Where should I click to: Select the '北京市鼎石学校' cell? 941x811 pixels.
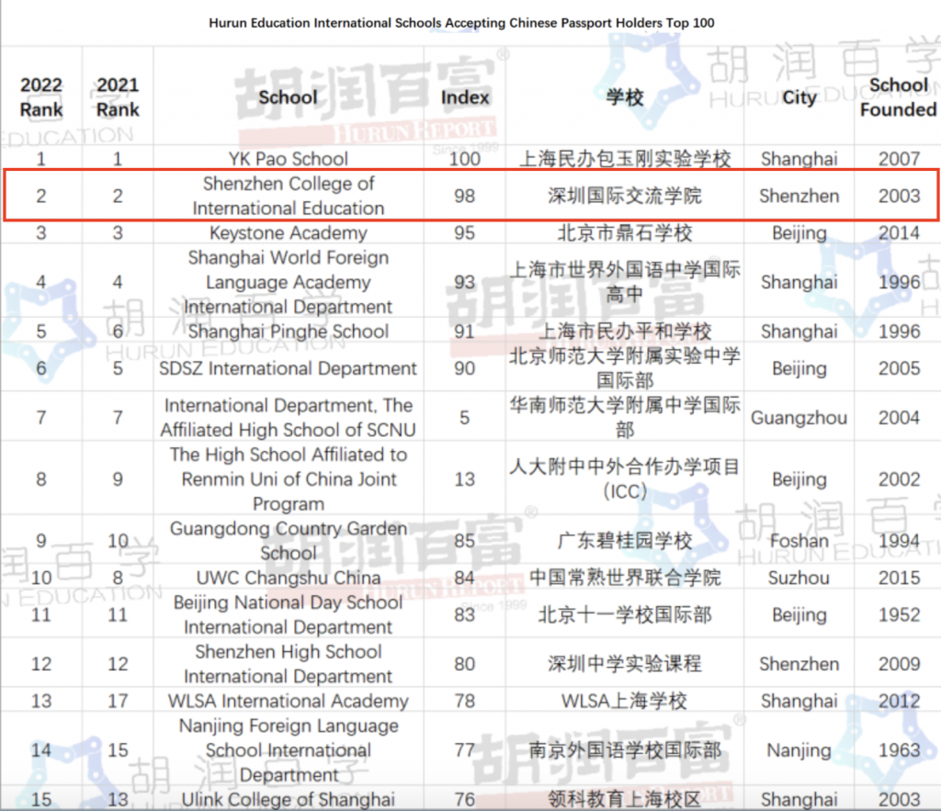pos(625,232)
